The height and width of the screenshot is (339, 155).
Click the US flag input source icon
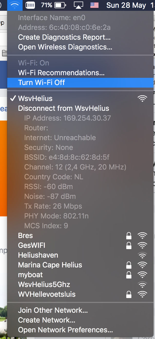[94, 5]
